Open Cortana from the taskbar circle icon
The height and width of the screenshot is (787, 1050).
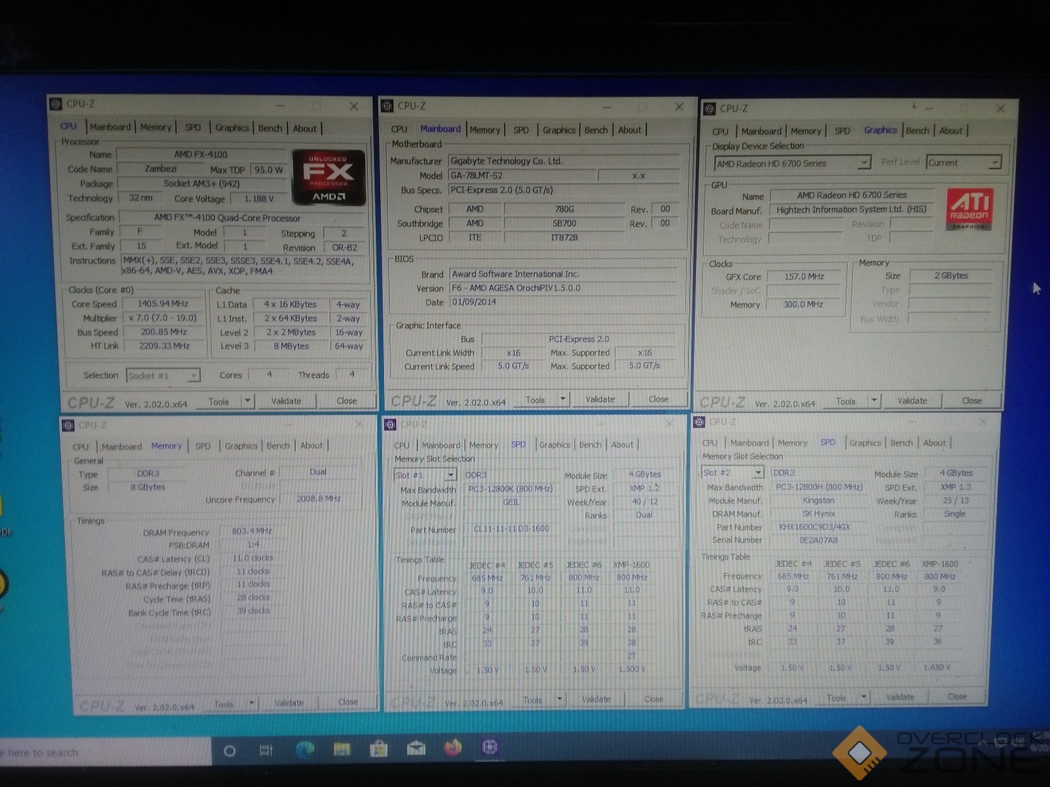tap(230, 751)
